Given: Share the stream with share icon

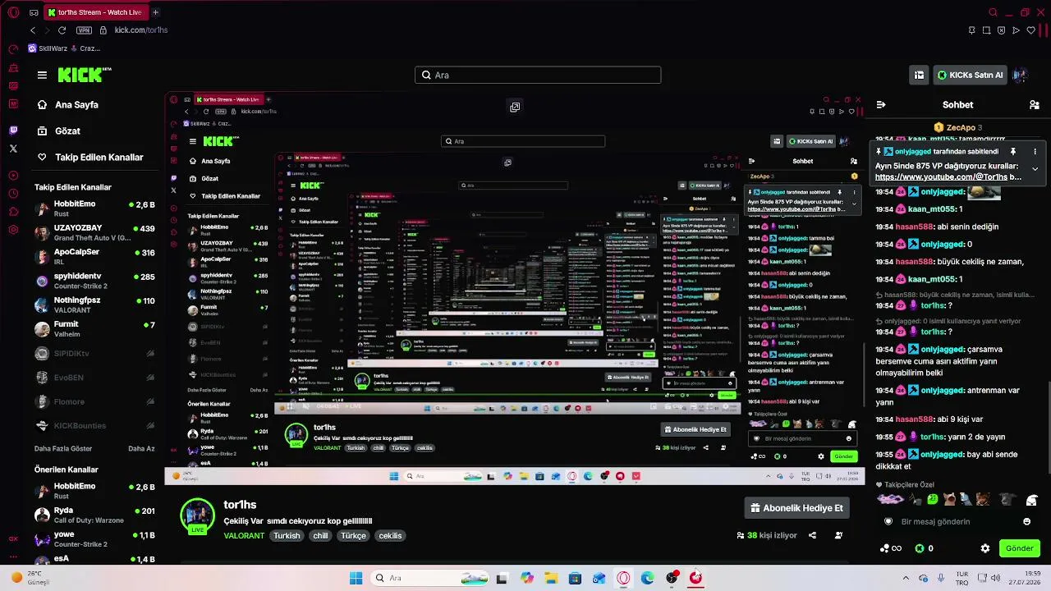Looking at the screenshot, I should click(x=812, y=535).
